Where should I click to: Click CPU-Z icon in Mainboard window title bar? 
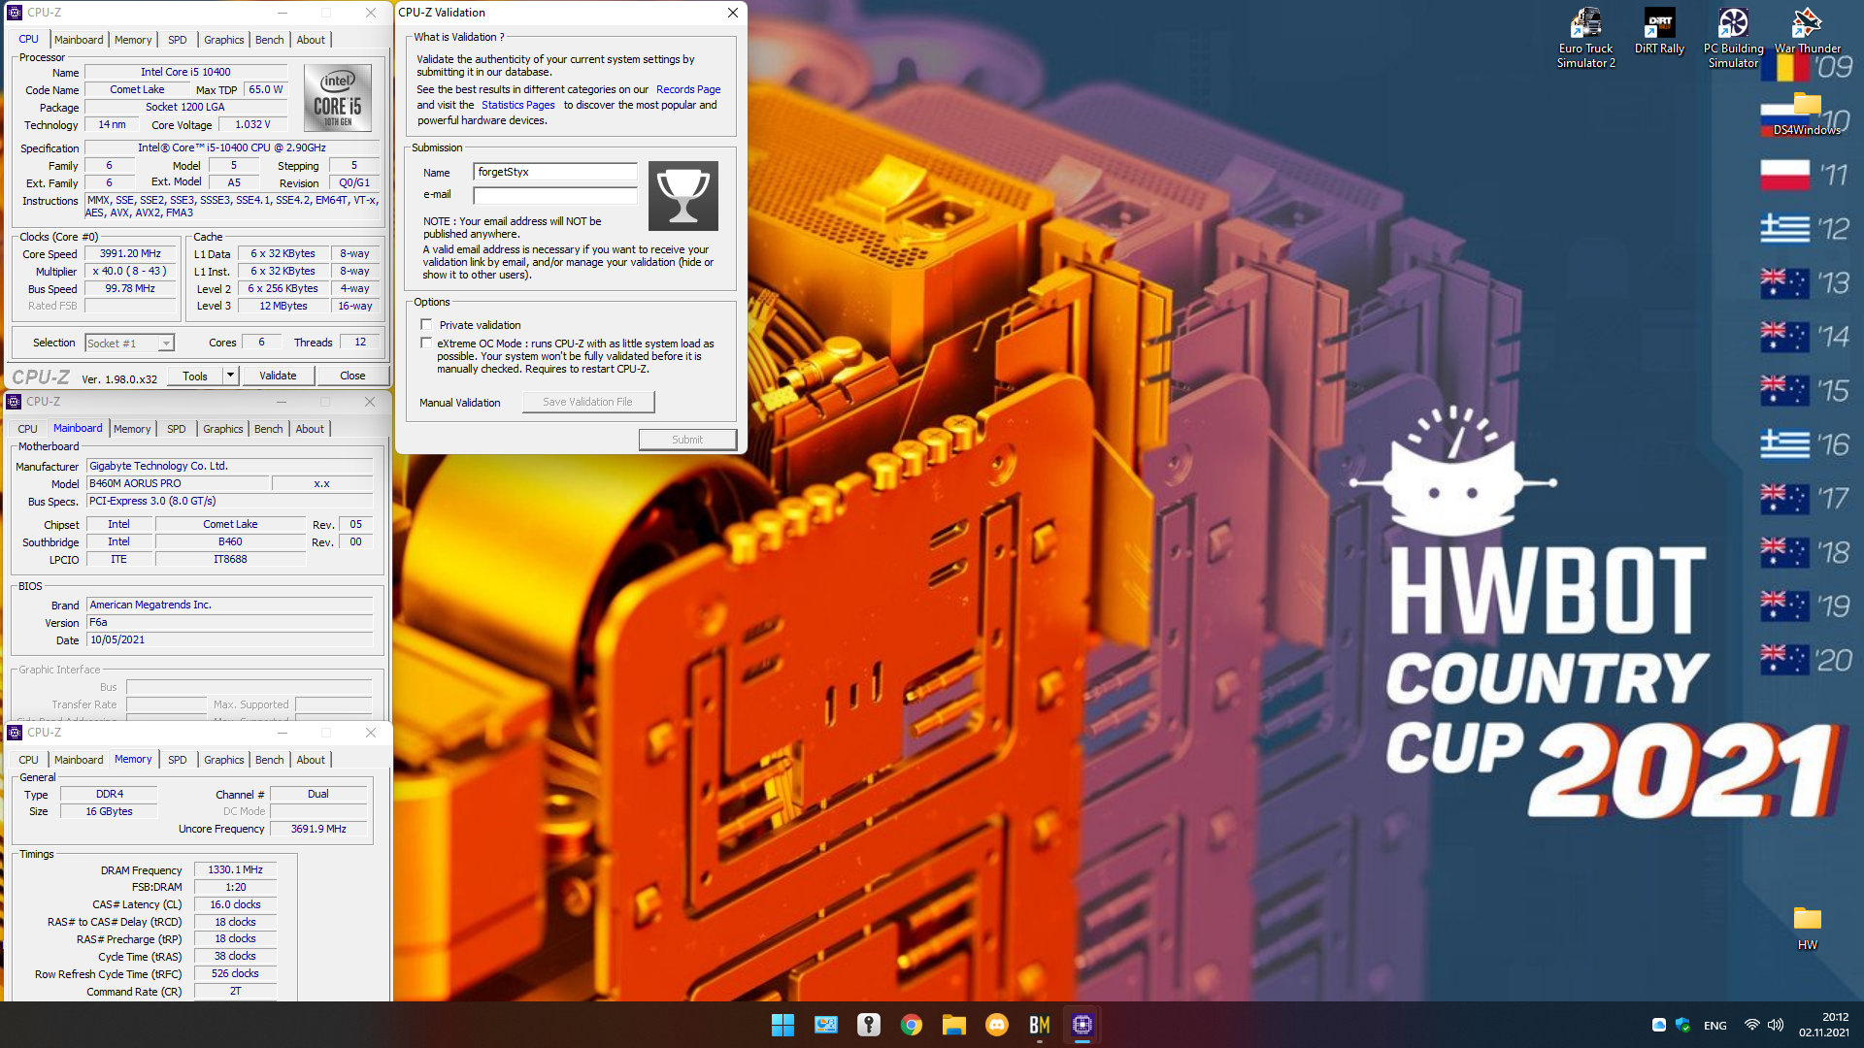[15, 402]
